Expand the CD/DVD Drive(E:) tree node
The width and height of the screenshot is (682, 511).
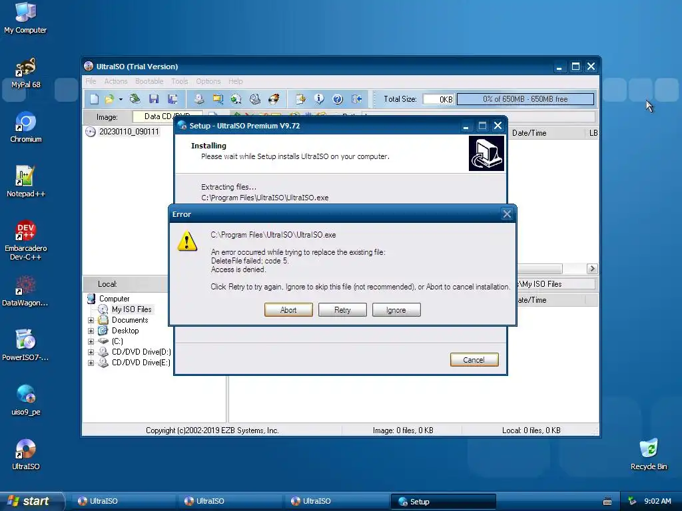pyautogui.click(x=91, y=363)
